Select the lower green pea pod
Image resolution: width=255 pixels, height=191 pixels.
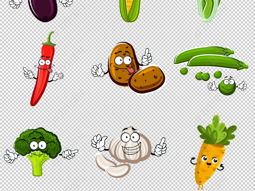(x=217, y=61)
